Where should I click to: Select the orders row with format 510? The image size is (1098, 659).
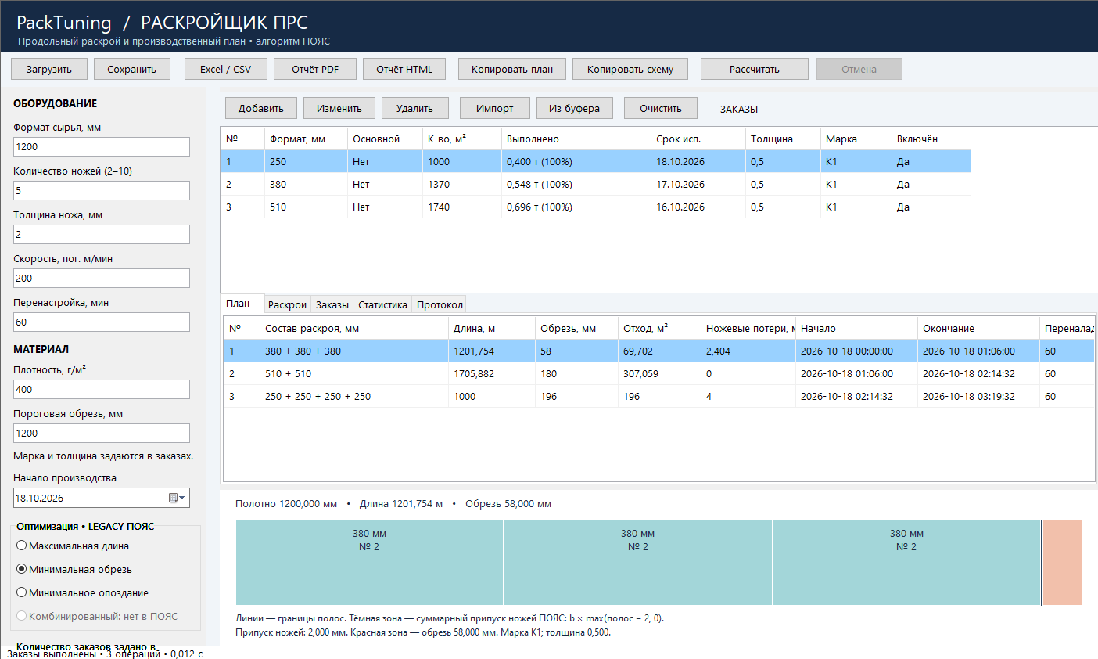(596, 207)
